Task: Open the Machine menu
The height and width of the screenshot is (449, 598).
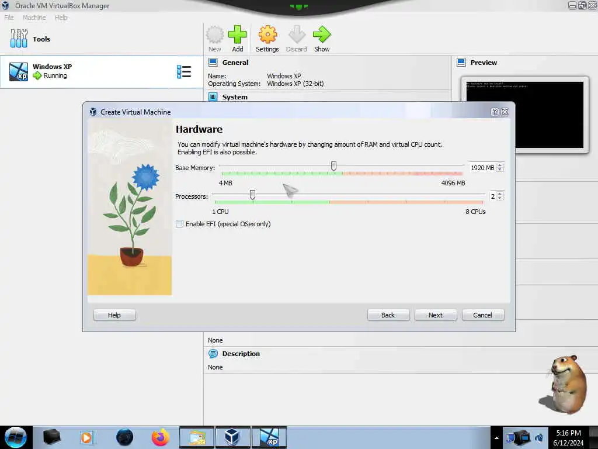Action: click(x=34, y=17)
